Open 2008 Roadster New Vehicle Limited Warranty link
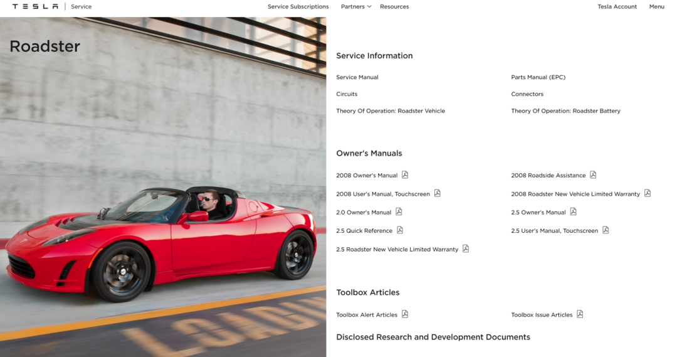Viewport: 677px width, 357px height. point(575,194)
